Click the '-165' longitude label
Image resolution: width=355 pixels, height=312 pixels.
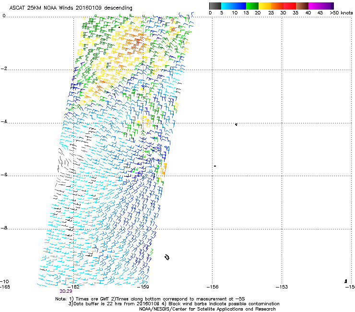point(5,287)
